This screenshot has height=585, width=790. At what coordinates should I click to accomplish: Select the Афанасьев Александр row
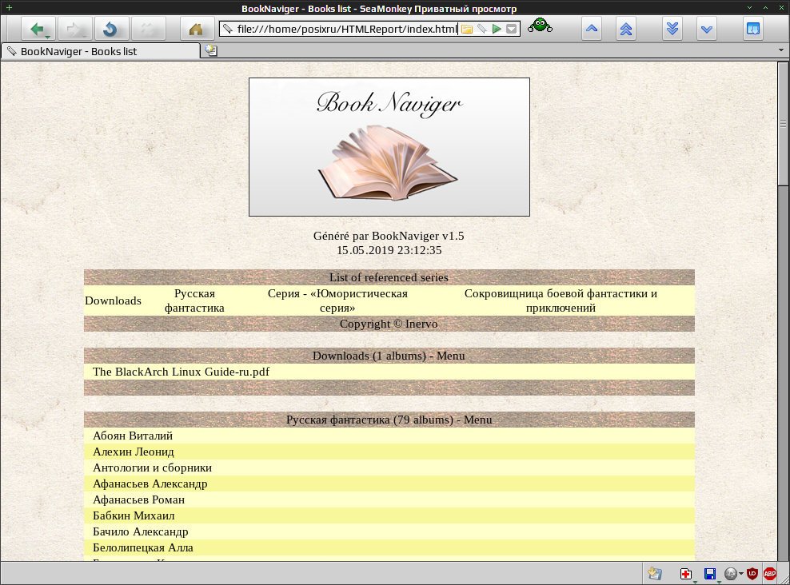coord(389,484)
